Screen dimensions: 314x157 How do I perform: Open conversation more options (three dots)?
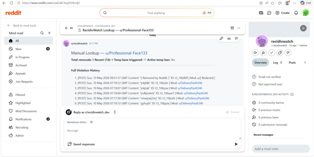tap(239, 28)
